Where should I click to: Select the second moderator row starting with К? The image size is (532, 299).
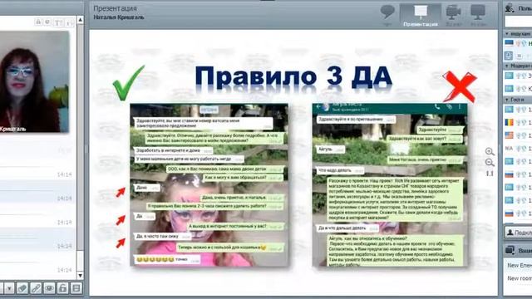(x=517, y=89)
